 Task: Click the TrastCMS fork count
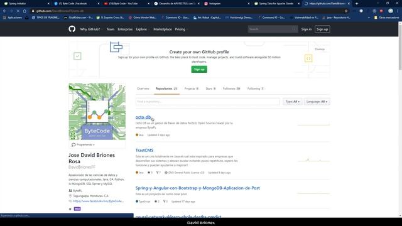[158, 173]
